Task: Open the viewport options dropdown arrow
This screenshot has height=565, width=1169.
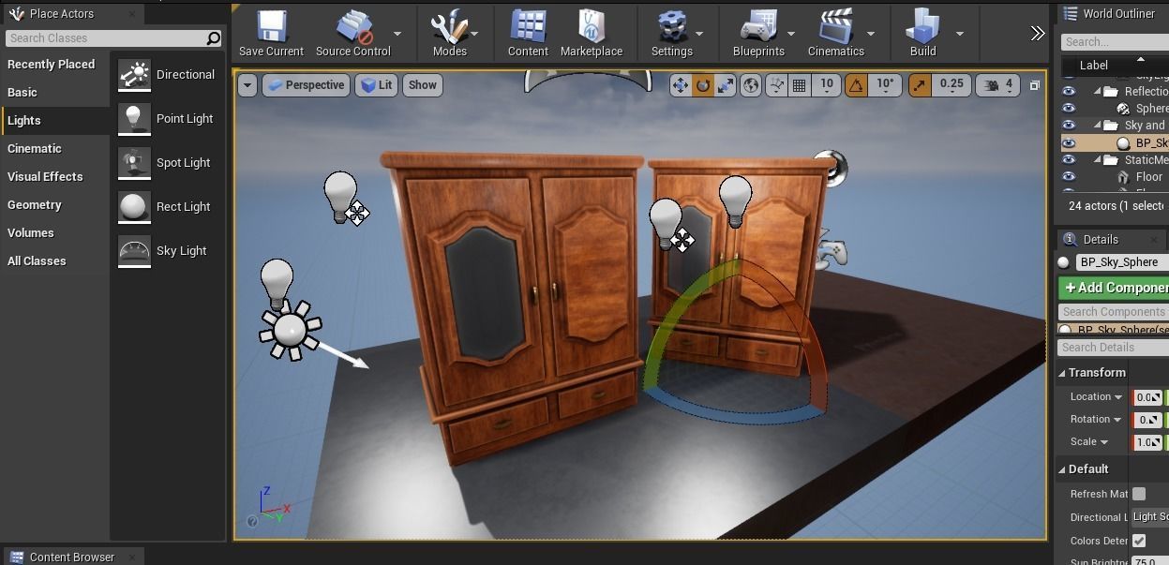Action: pyautogui.click(x=247, y=85)
